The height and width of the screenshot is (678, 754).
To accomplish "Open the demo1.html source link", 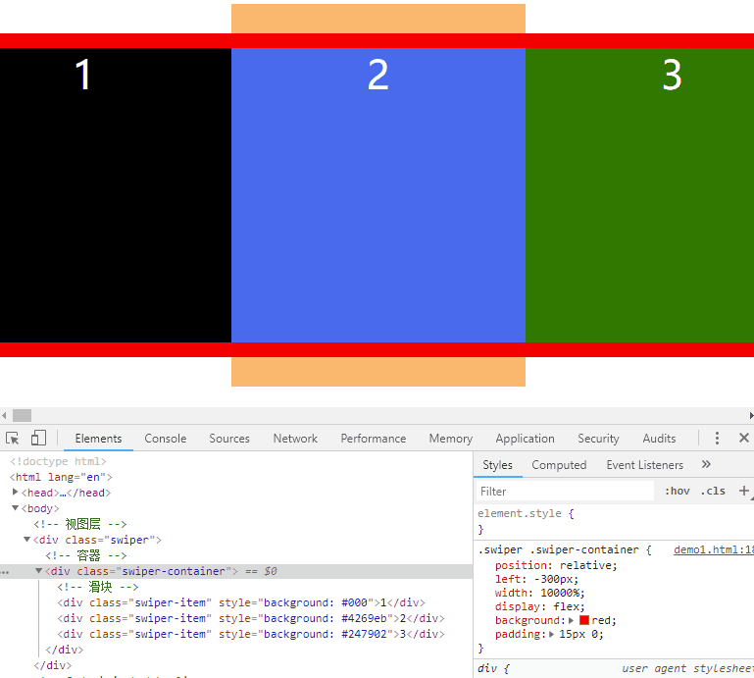I will coord(714,549).
